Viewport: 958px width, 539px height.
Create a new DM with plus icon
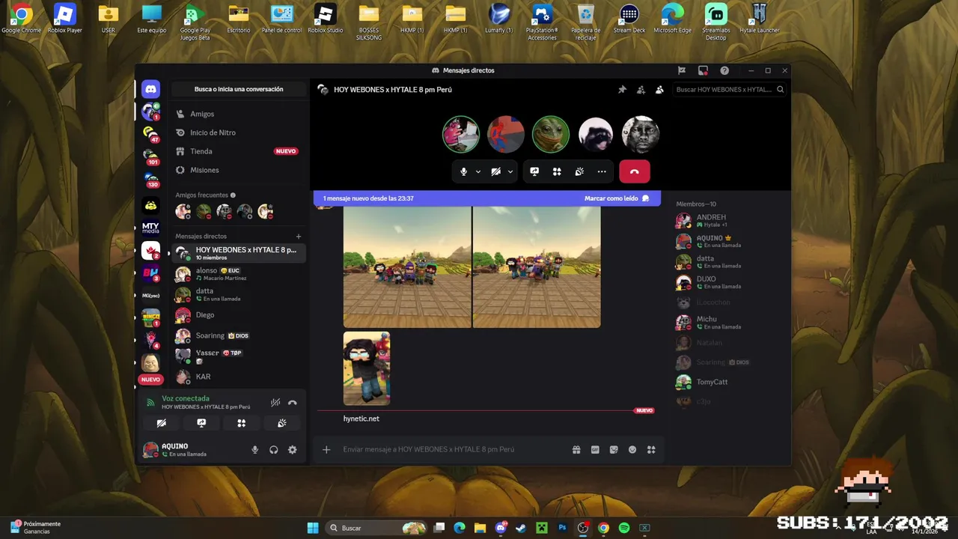click(x=299, y=237)
